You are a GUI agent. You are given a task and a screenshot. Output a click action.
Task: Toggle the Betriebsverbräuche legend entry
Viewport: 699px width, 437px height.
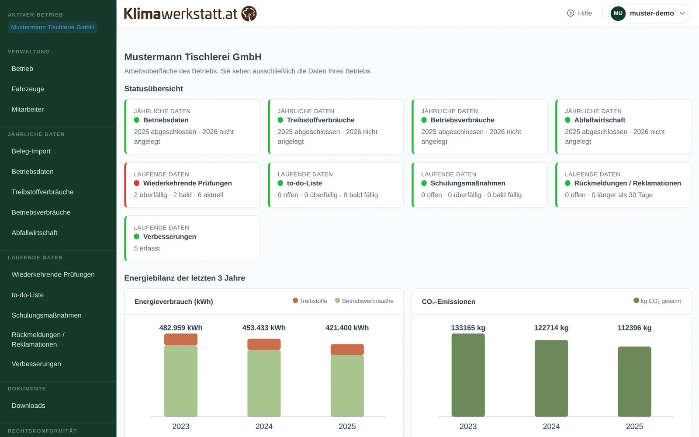364,301
